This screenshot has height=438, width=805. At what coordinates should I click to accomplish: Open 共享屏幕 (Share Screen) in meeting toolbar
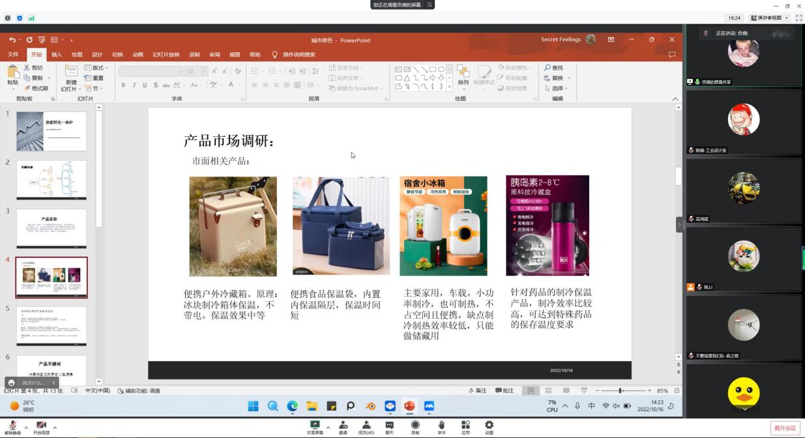(x=315, y=426)
